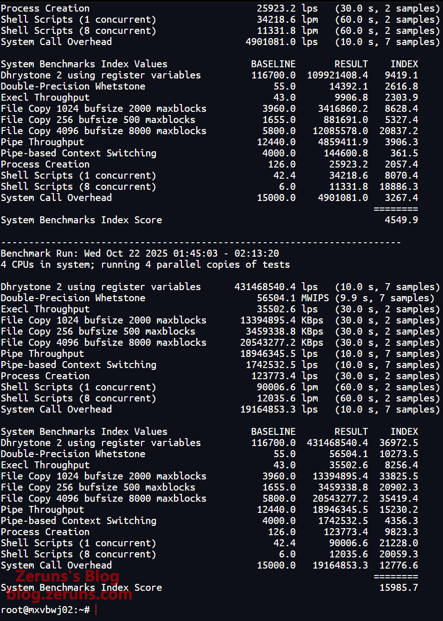Click the Zeruns's Blog watermark text
The image size is (443, 621).
point(67,576)
